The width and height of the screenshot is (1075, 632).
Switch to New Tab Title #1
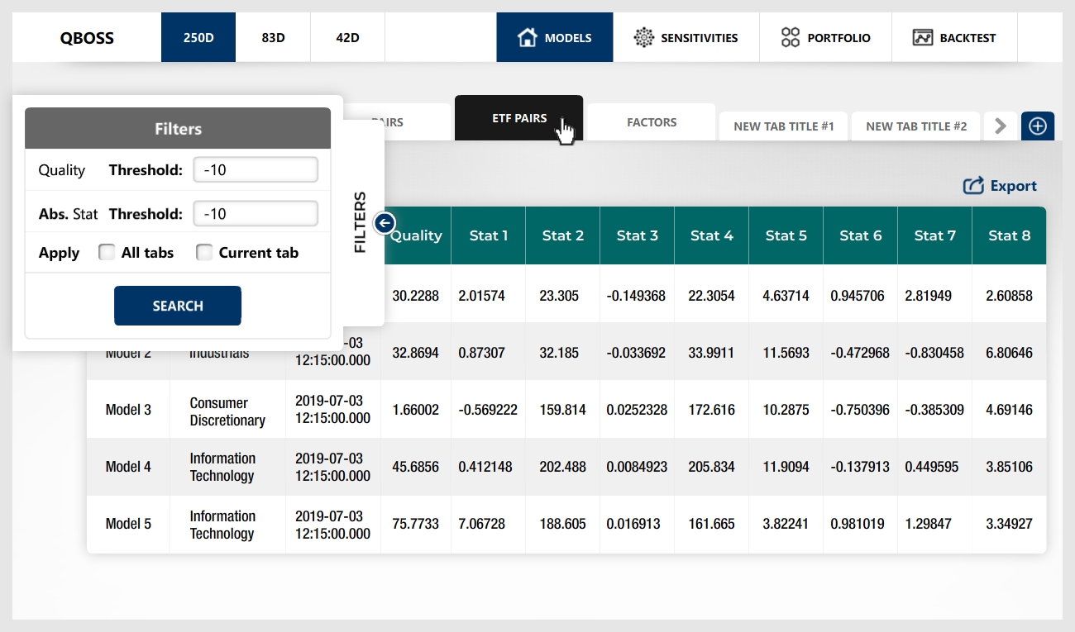783,126
